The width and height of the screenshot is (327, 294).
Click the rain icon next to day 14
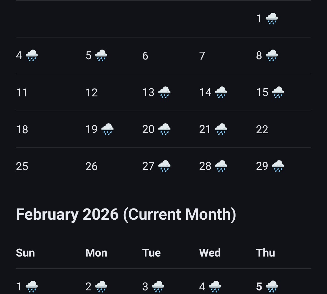(x=221, y=92)
